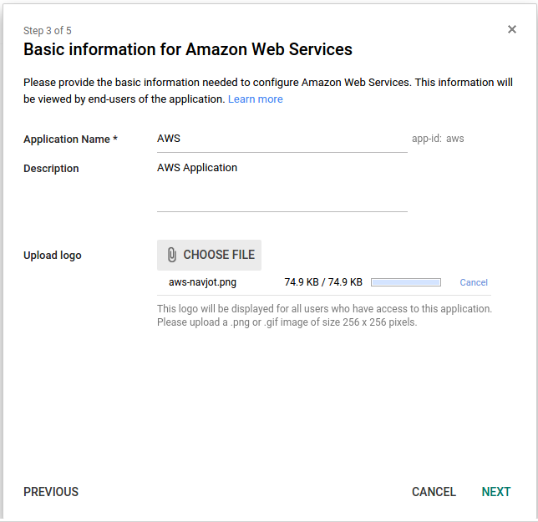Click into the Description text area
Viewport: 538px width, 522px height.
pos(282,186)
